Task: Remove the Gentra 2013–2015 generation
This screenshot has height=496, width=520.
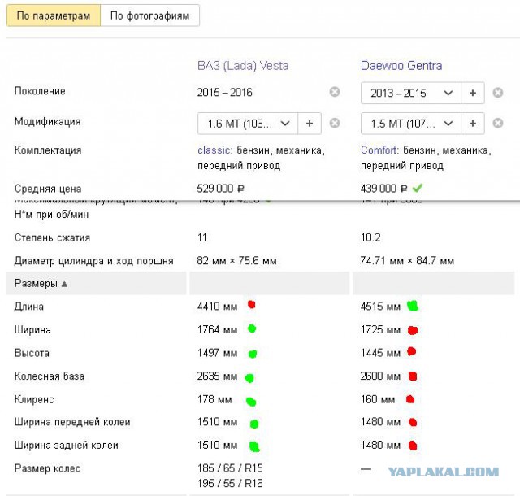Action: [x=498, y=93]
